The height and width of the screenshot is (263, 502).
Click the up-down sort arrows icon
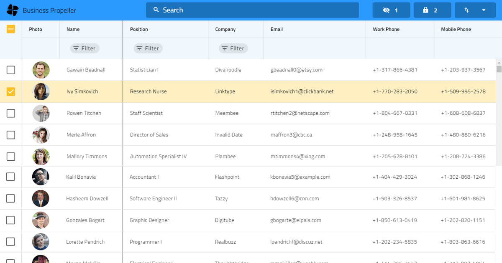(x=466, y=10)
